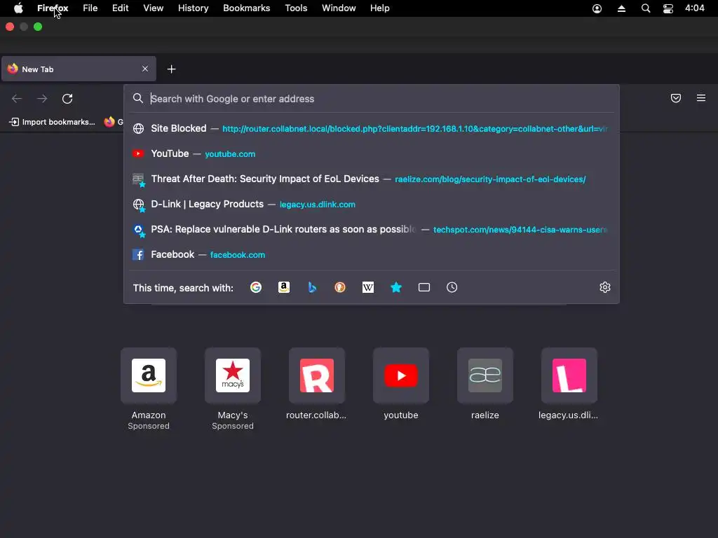
Task: Search this time with DuckDuckGo icon
Action: [340, 287]
